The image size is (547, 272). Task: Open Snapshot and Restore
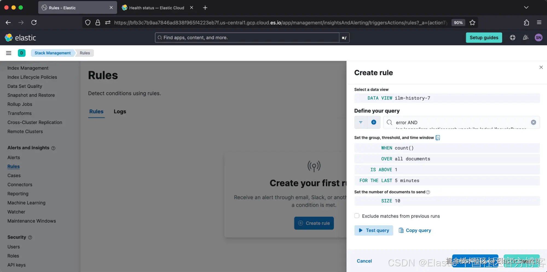click(x=31, y=95)
